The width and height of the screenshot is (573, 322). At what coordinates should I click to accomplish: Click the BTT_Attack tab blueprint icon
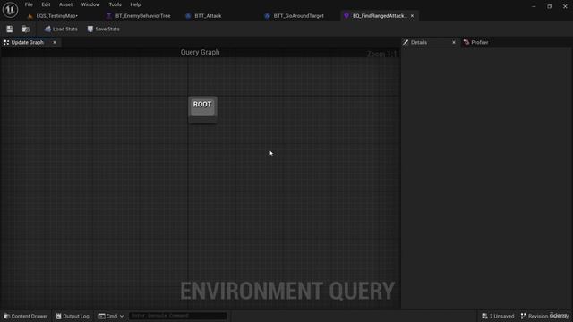pos(188,16)
